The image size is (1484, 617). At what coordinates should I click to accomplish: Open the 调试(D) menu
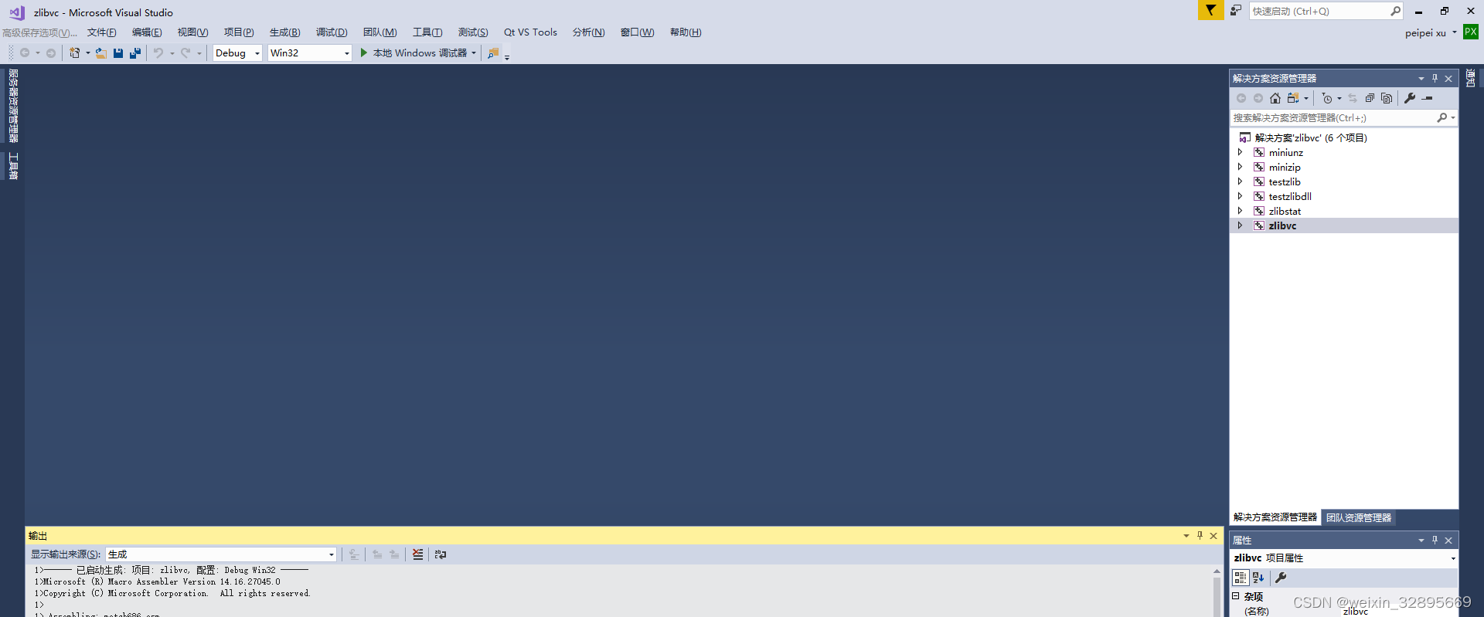point(332,32)
